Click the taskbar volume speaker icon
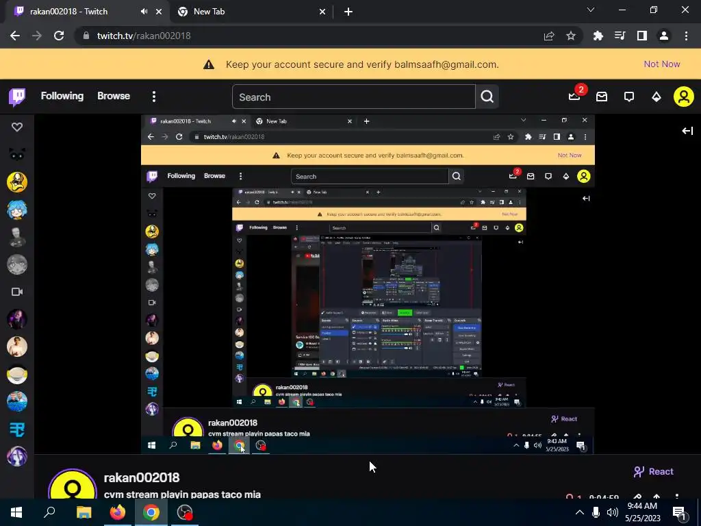This screenshot has width=701, height=526. click(x=613, y=512)
